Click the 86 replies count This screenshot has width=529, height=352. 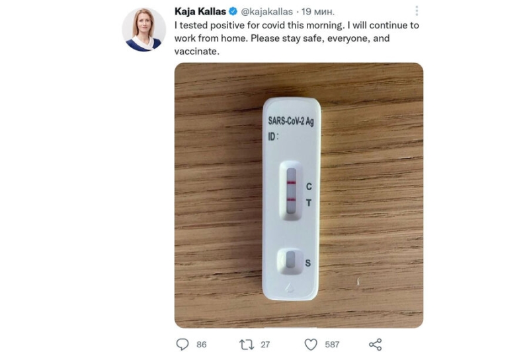point(201,344)
